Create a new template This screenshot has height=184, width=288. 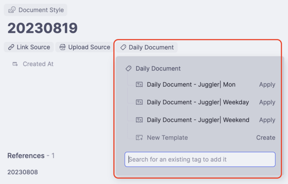[265, 138]
